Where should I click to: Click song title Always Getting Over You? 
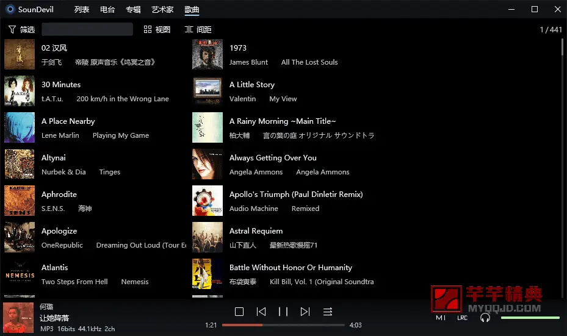click(273, 158)
